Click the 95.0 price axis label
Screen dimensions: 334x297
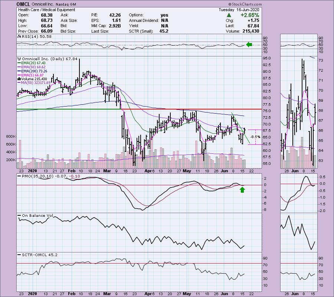[267, 58]
